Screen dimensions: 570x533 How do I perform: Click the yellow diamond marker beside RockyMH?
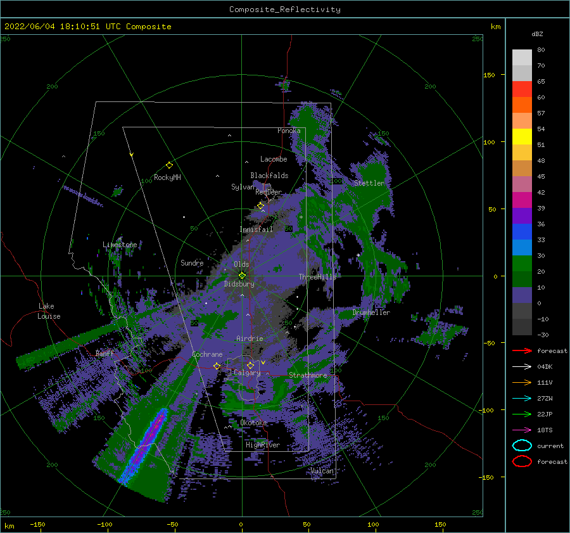(x=169, y=165)
